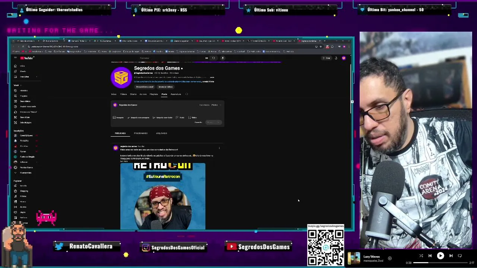Screen dimensions: 477x268
Task: Switch to the channel Ao vivo tab
Action: pyautogui.click(x=143, y=94)
